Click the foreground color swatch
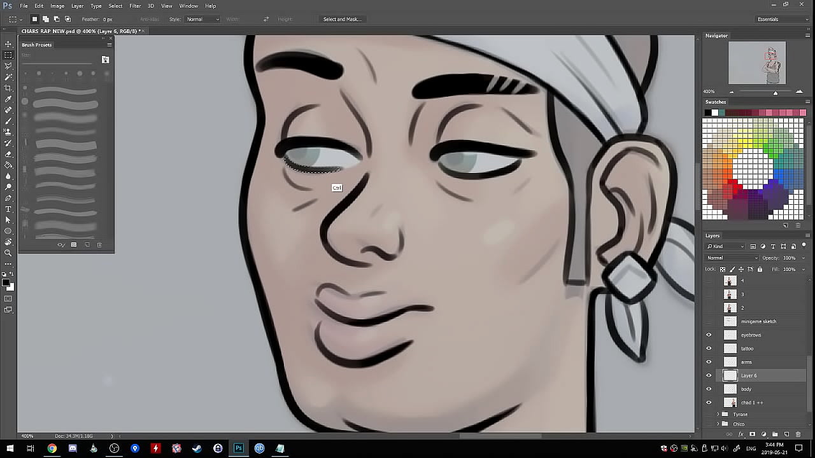The height and width of the screenshot is (458, 815). click(x=6, y=282)
